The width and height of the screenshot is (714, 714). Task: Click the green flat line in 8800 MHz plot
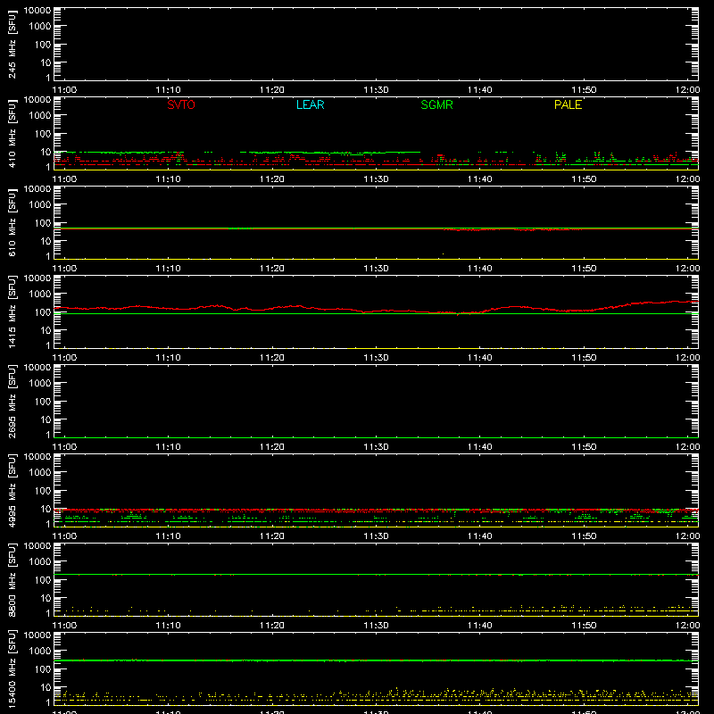coord(376,574)
